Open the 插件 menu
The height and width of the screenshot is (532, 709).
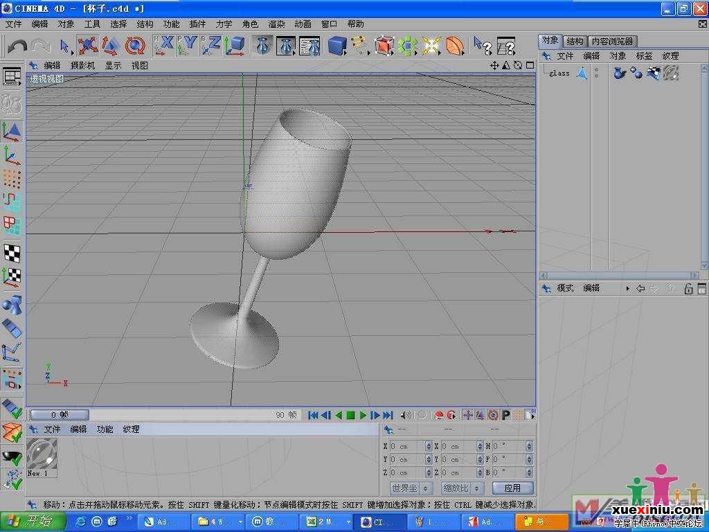tap(197, 24)
